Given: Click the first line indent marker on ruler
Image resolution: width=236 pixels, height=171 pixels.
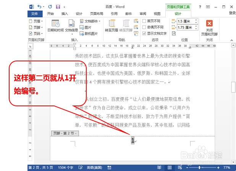Looking at the screenshot, I should [x=74, y=45].
